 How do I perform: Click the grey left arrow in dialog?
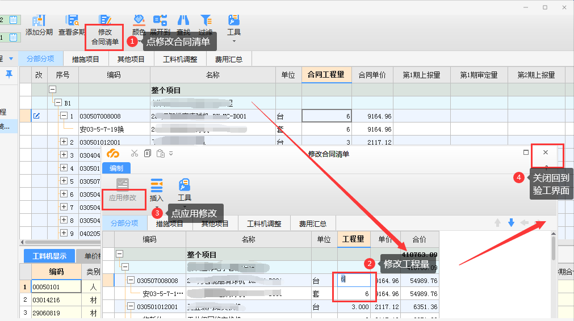coord(525,223)
